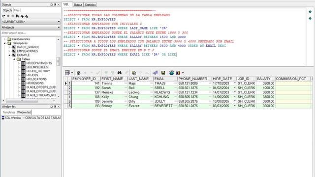Select the HR.EMPLOYEES table in tree
The image size is (315, 177).
point(37,67)
